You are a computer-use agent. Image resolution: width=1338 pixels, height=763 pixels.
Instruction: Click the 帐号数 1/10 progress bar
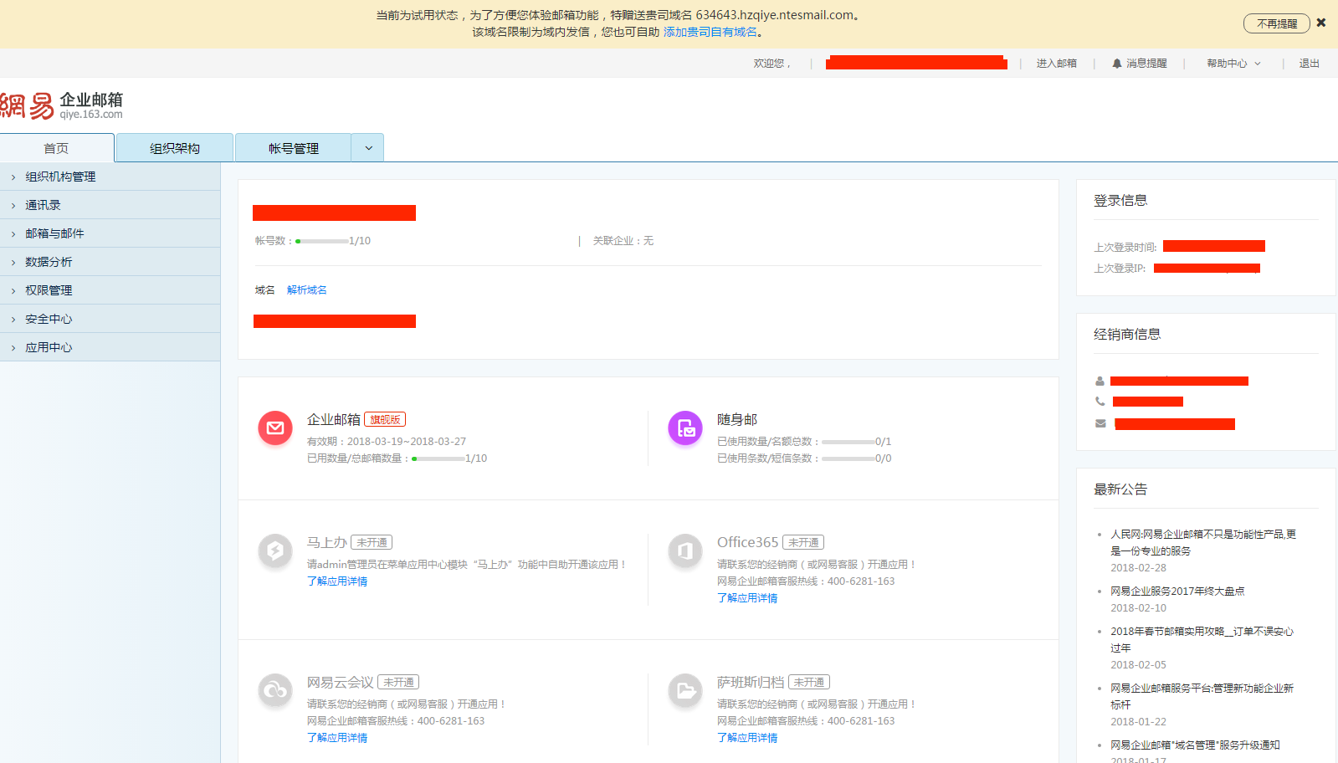pos(322,241)
